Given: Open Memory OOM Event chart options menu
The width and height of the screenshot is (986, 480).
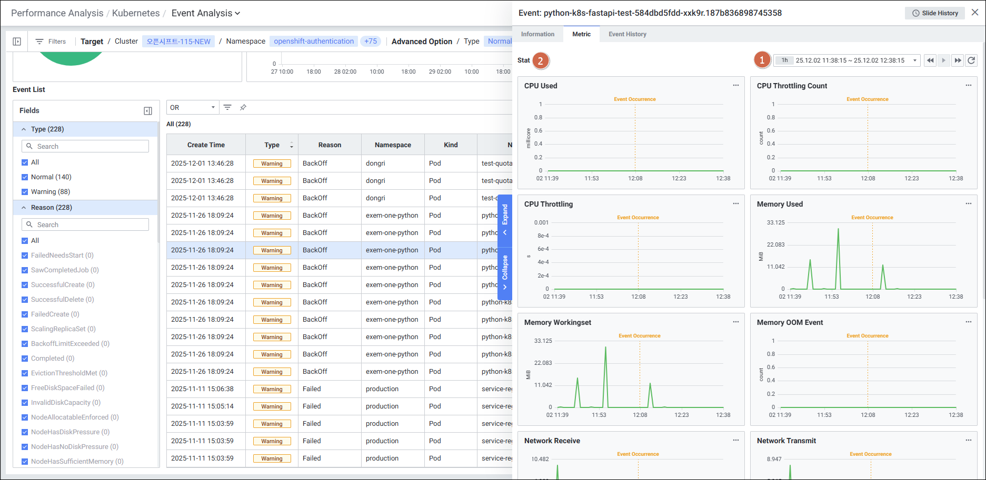Looking at the screenshot, I should pos(968,322).
